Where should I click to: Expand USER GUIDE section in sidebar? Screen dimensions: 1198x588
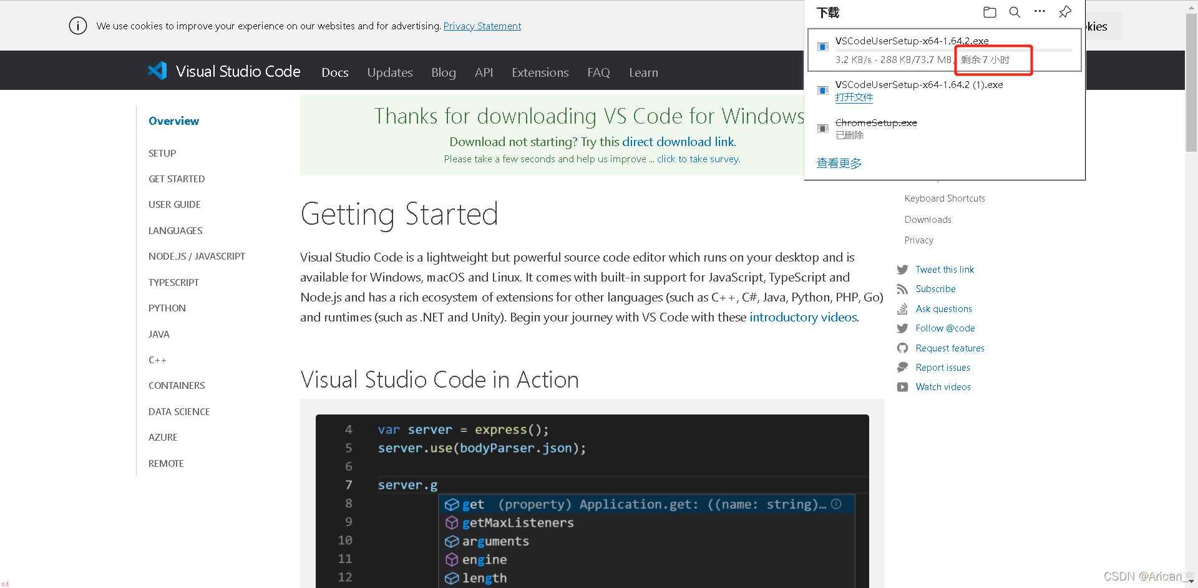tap(175, 204)
